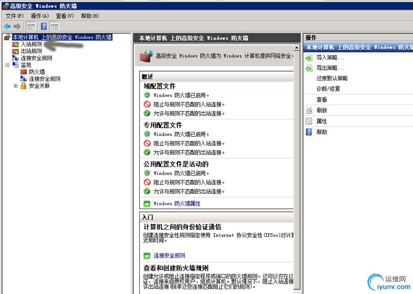Image resolution: width=413 pixels, height=294 pixels.
Task: Open 出站规则 in the tree
Action: click(31, 51)
